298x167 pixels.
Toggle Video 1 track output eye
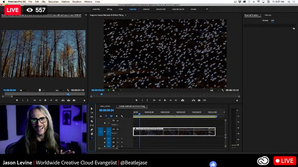pyautogui.click(x=118, y=129)
